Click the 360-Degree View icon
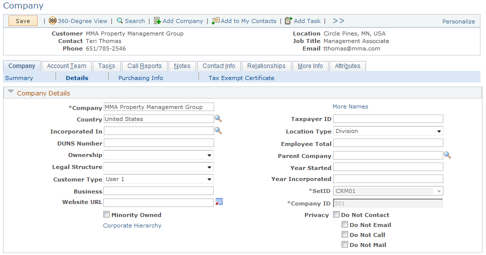 click(52, 20)
